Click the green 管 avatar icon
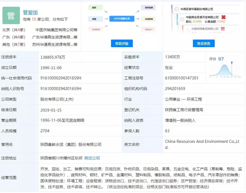This screenshot has width=246, height=193. coord(11,15)
